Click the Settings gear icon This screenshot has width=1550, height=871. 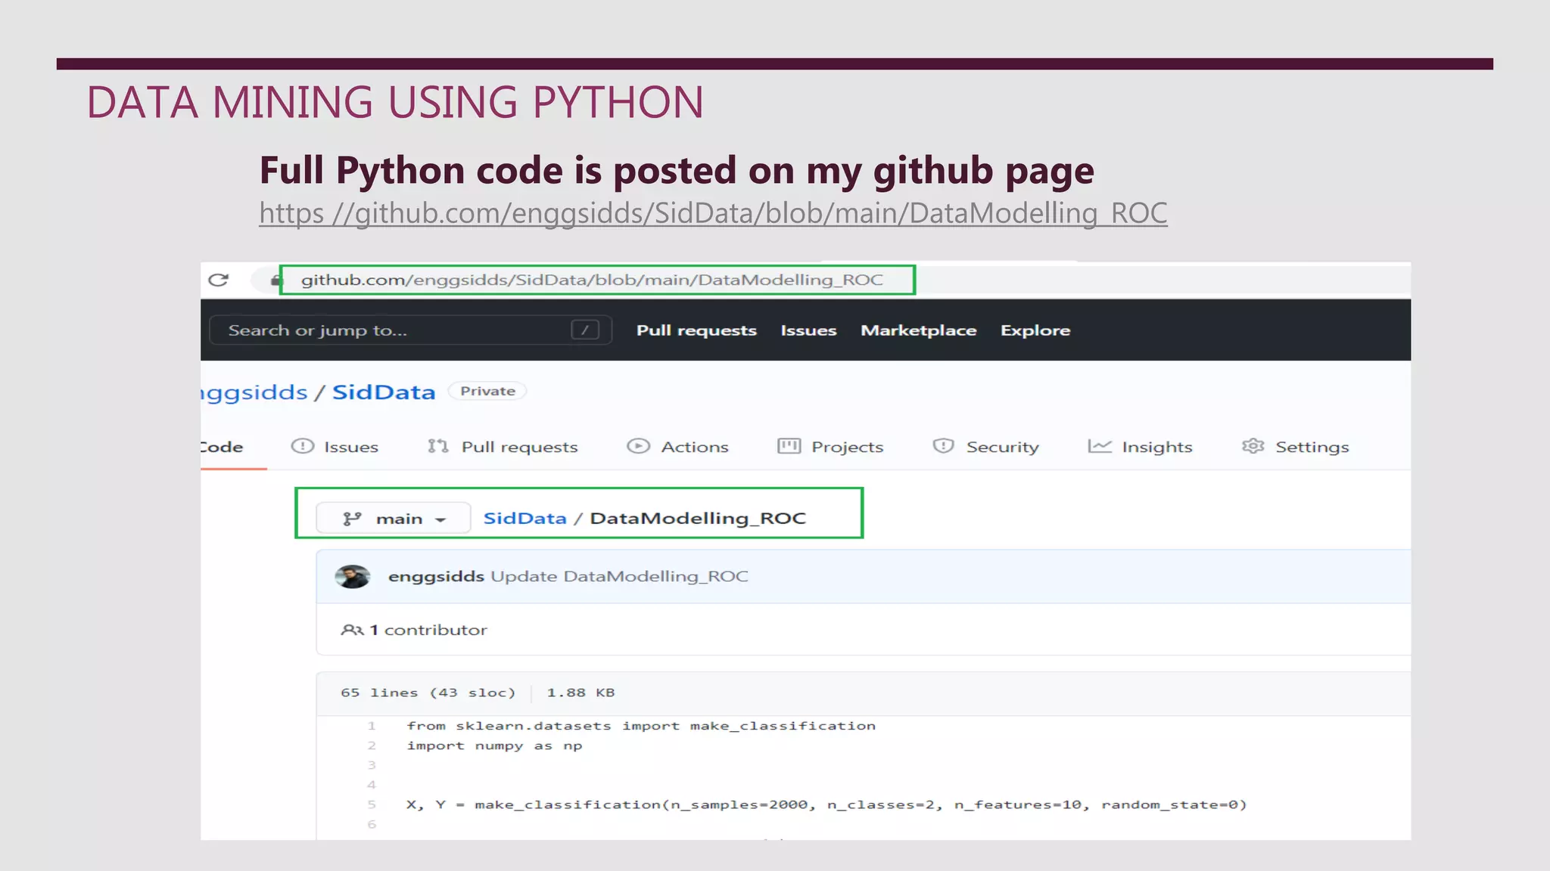pos(1253,446)
